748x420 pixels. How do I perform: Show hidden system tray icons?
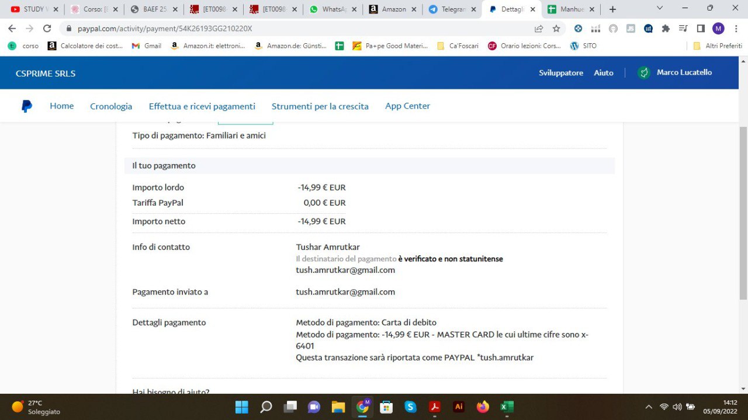(648, 407)
